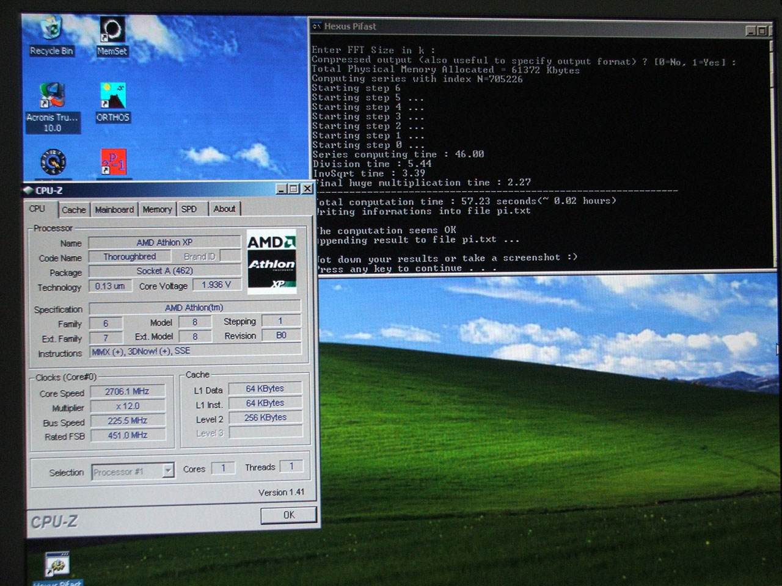
Task: Click the Stepping value '1'
Action: pos(281,320)
